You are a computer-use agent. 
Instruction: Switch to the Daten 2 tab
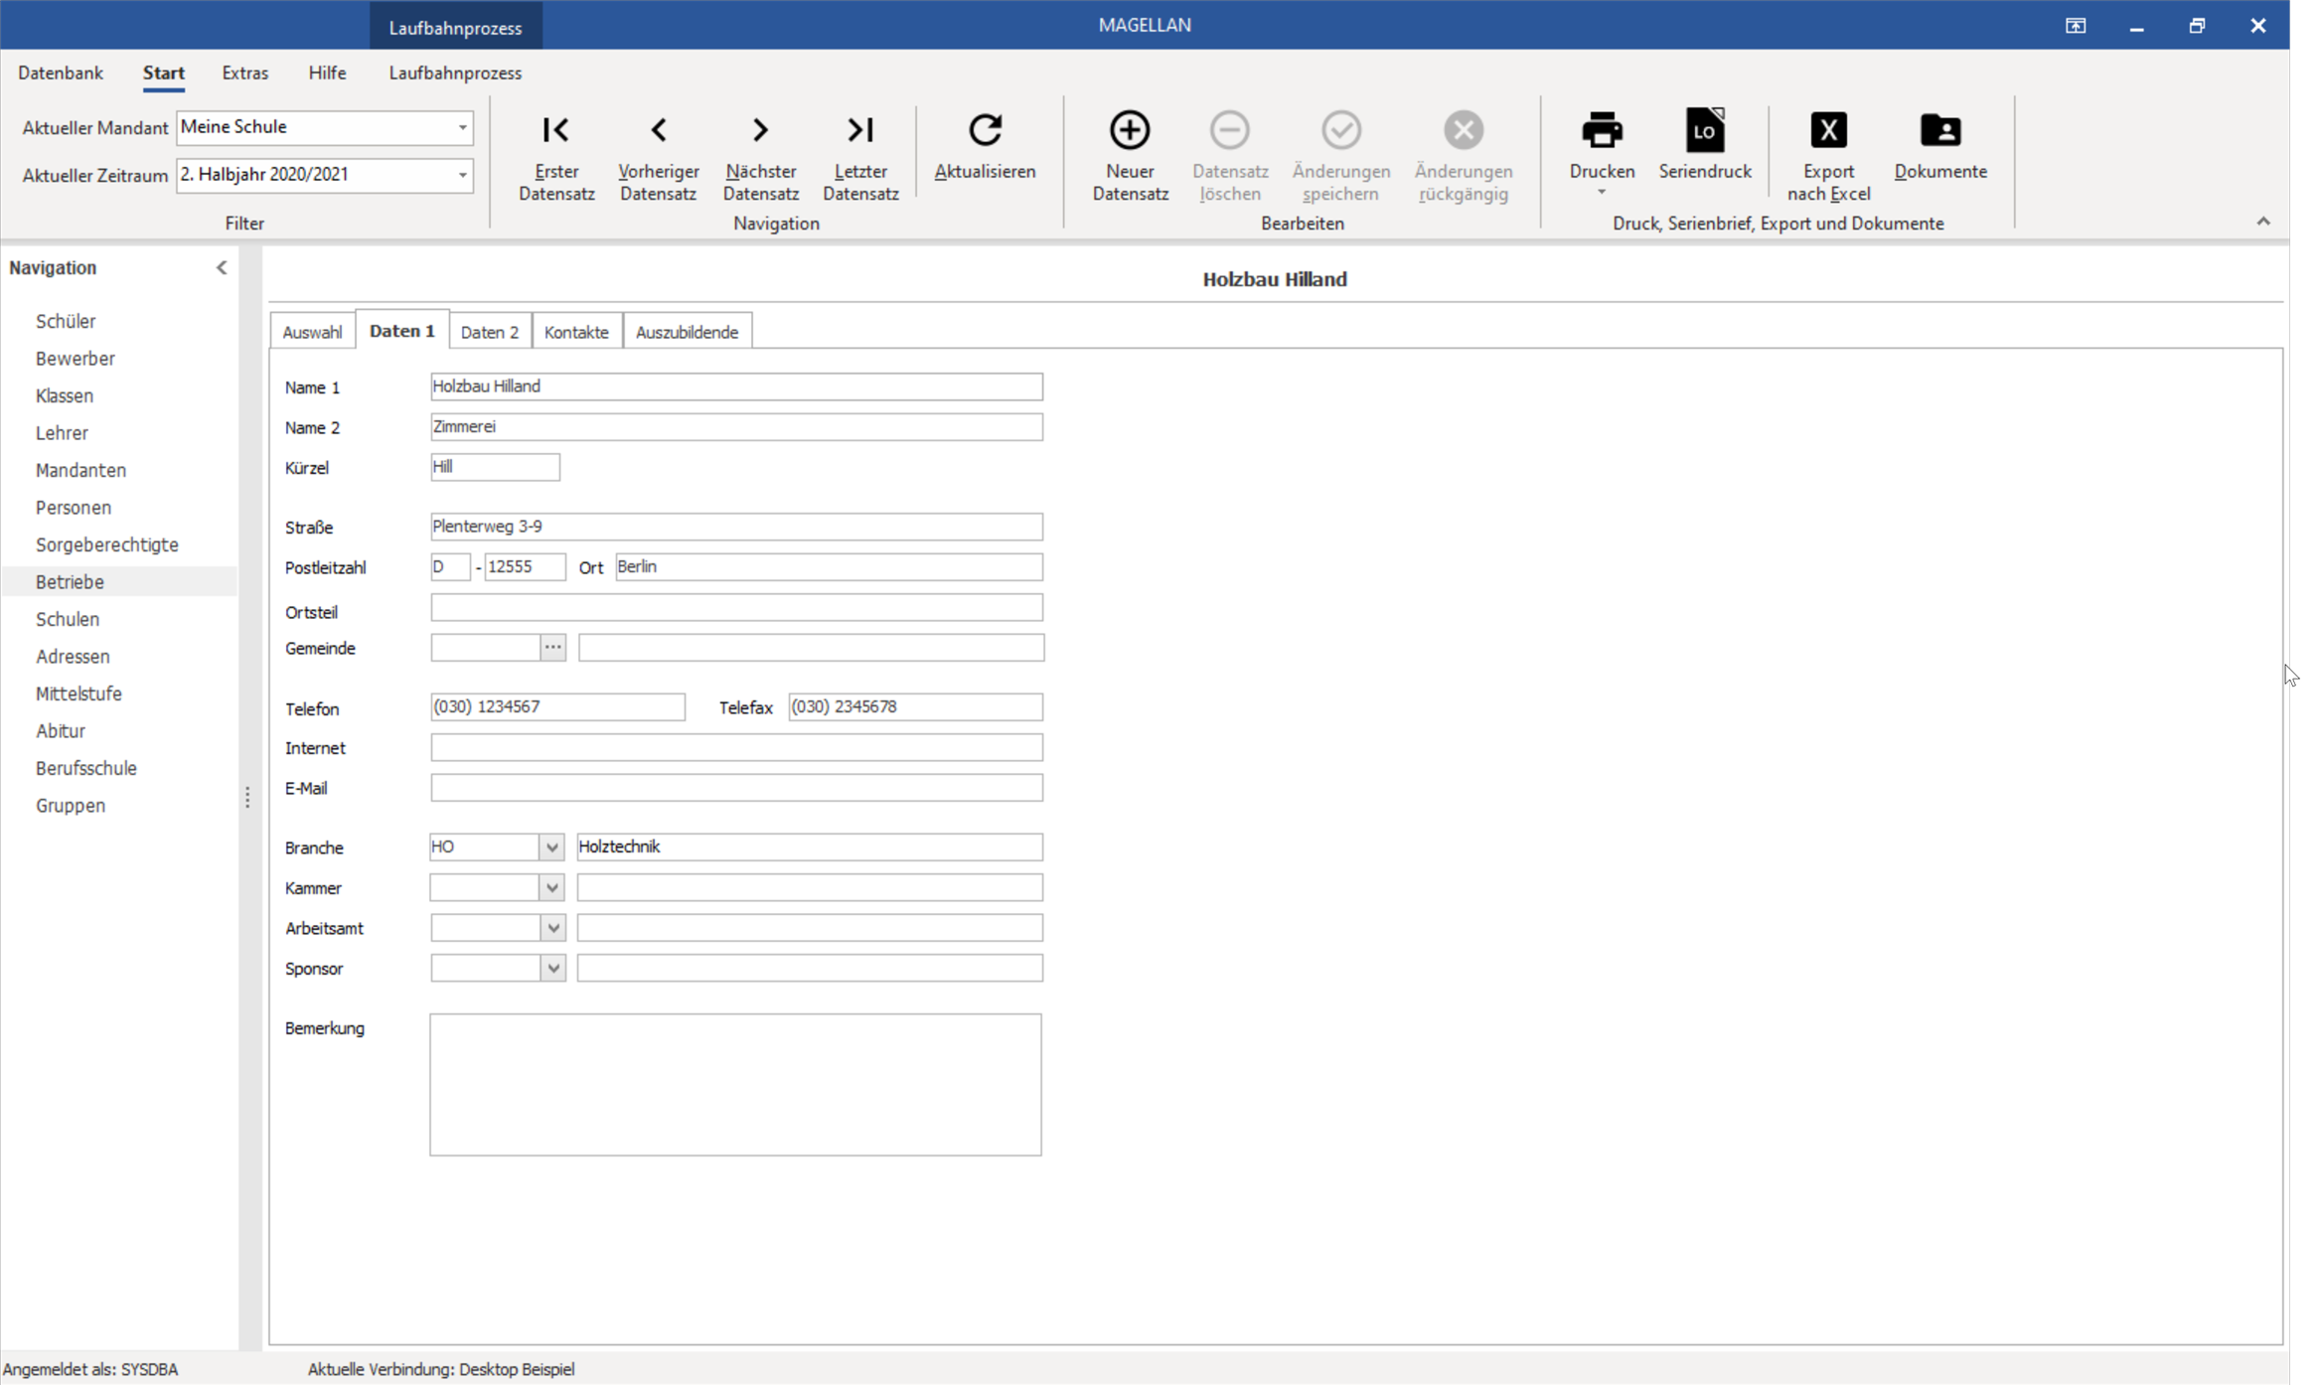tap(490, 332)
